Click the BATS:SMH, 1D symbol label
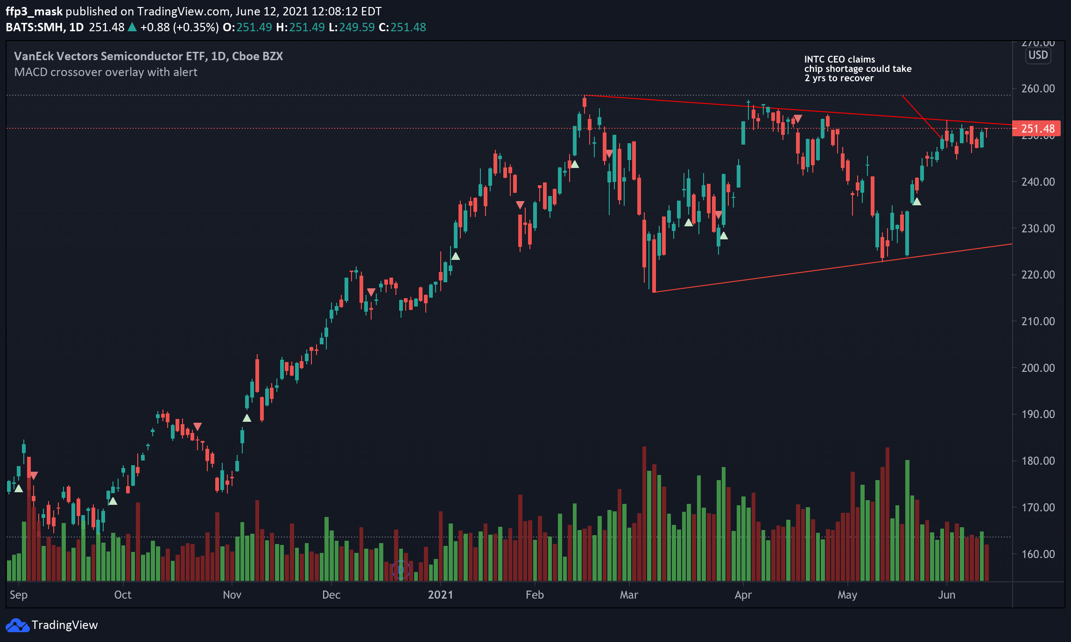 [45, 27]
